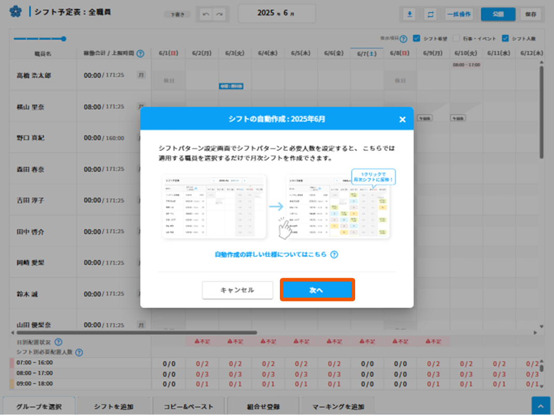Open the 2025年6月 month selector

click(x=276, y=13)
